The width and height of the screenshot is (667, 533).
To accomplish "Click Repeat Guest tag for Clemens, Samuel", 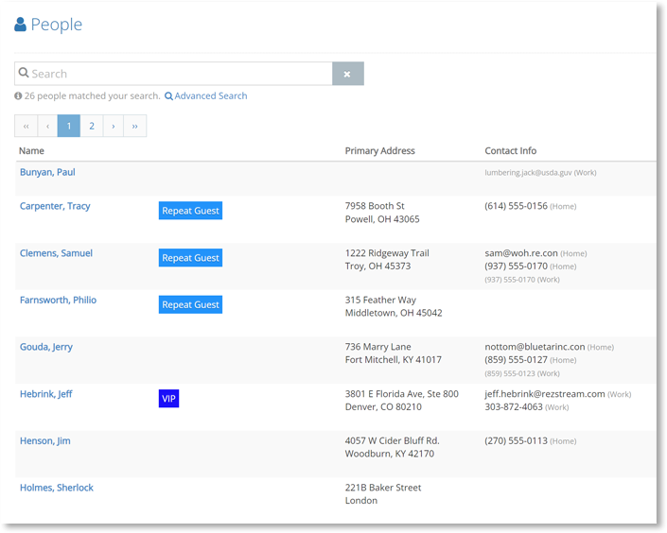I will pyautogui.click(x=190, y=258).
